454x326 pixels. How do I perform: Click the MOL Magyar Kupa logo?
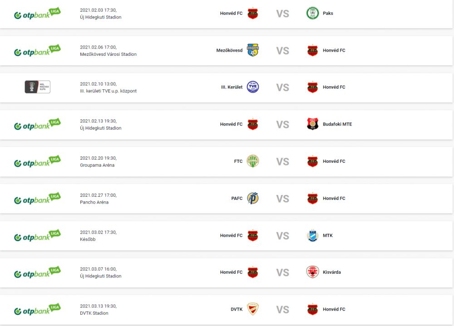pos(38,87)
